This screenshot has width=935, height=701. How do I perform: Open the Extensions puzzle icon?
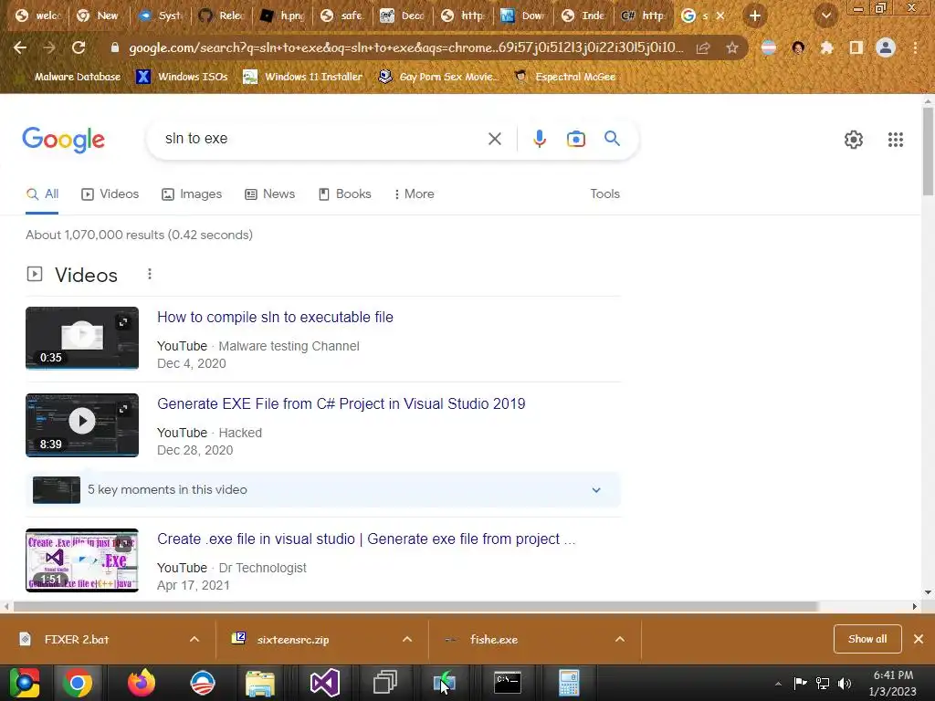(826, 47)
